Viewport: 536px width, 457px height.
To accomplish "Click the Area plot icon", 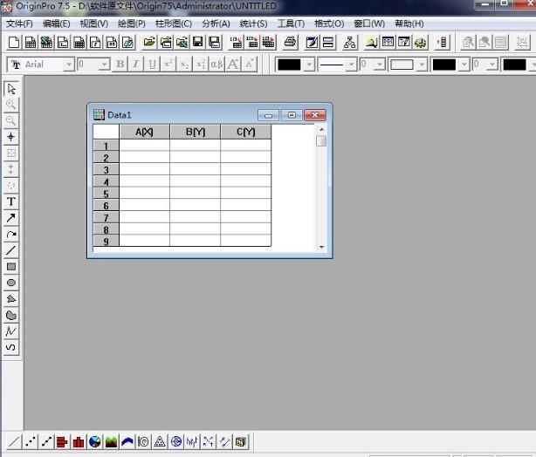I will coord(111,441).
